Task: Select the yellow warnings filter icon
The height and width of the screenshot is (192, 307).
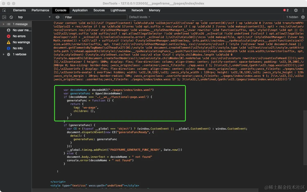Action: pos(9,42)
